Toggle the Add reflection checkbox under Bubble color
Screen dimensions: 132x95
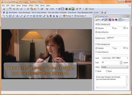coord(96,52)
